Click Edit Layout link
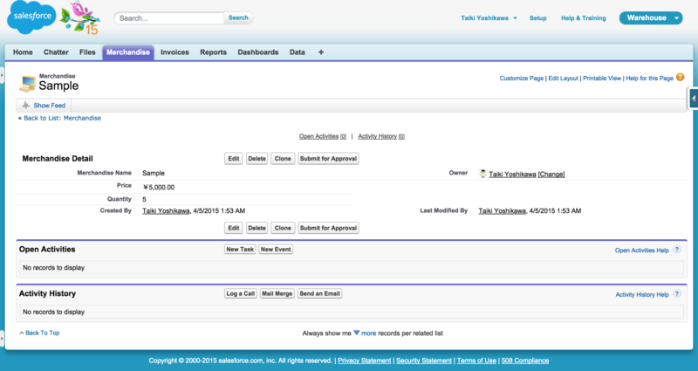This screenshot has height=371, width=698. [x=563, y=78]
